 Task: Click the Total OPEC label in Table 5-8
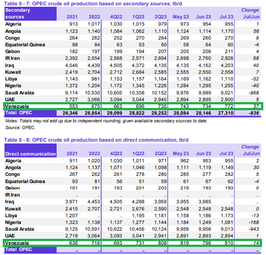[x=19, y=250]
